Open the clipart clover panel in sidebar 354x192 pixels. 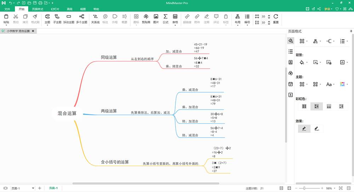point(291,73)
